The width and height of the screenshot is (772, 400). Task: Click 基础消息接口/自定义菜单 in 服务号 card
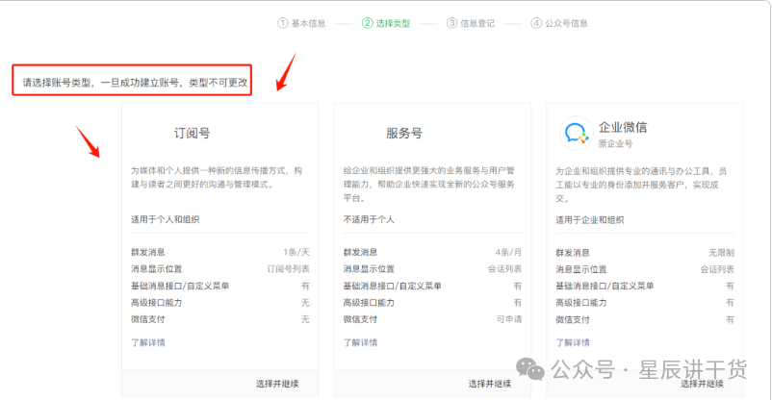pos(393,286)
